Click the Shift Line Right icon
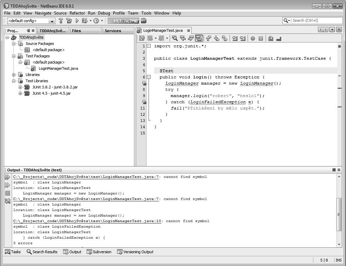The image size is (346, 266). (243, 38)
